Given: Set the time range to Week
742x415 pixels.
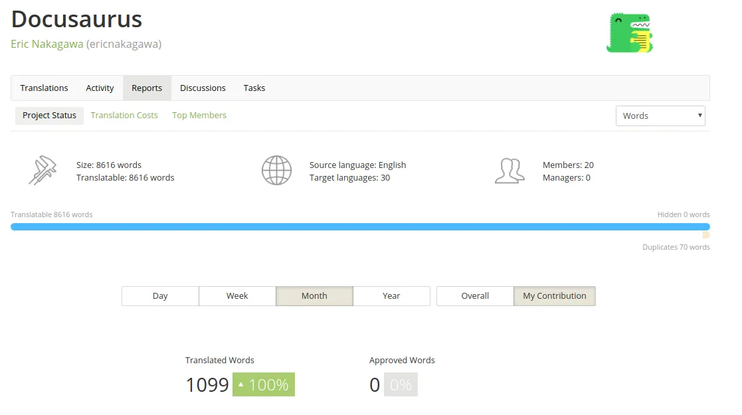Looking at the screenshot, I should click(237, 295).
